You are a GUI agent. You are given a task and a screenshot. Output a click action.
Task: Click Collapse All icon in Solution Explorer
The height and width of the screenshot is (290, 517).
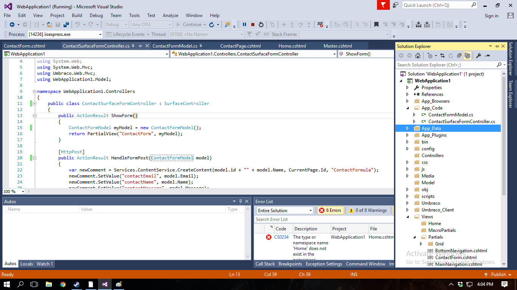(459, 56)
